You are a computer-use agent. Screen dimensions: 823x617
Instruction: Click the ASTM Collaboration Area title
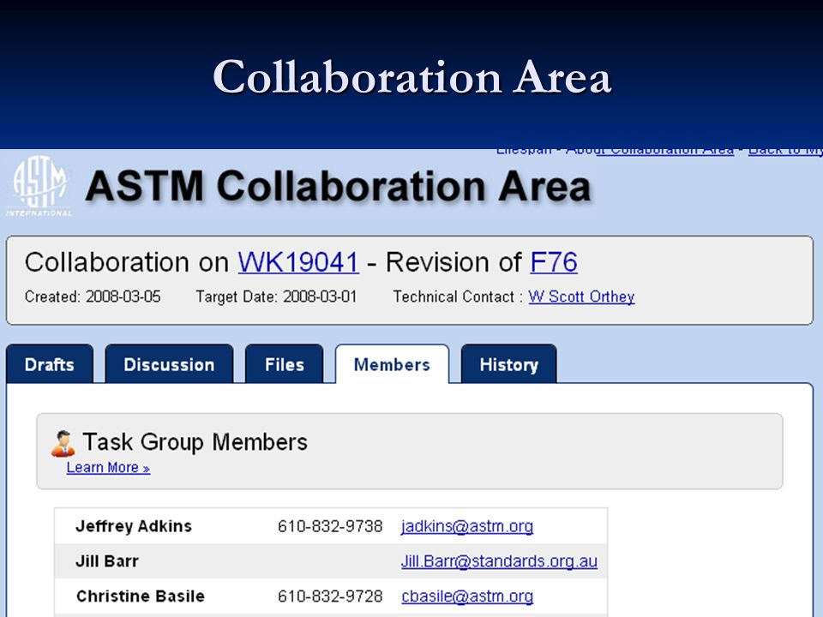(338, 186)
